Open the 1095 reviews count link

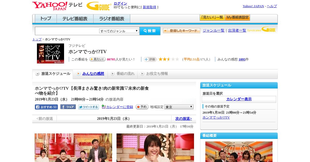tap(242, 59)
